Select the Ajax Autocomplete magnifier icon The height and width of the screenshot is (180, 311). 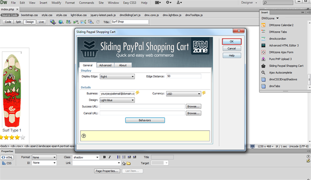pos(263,73)
